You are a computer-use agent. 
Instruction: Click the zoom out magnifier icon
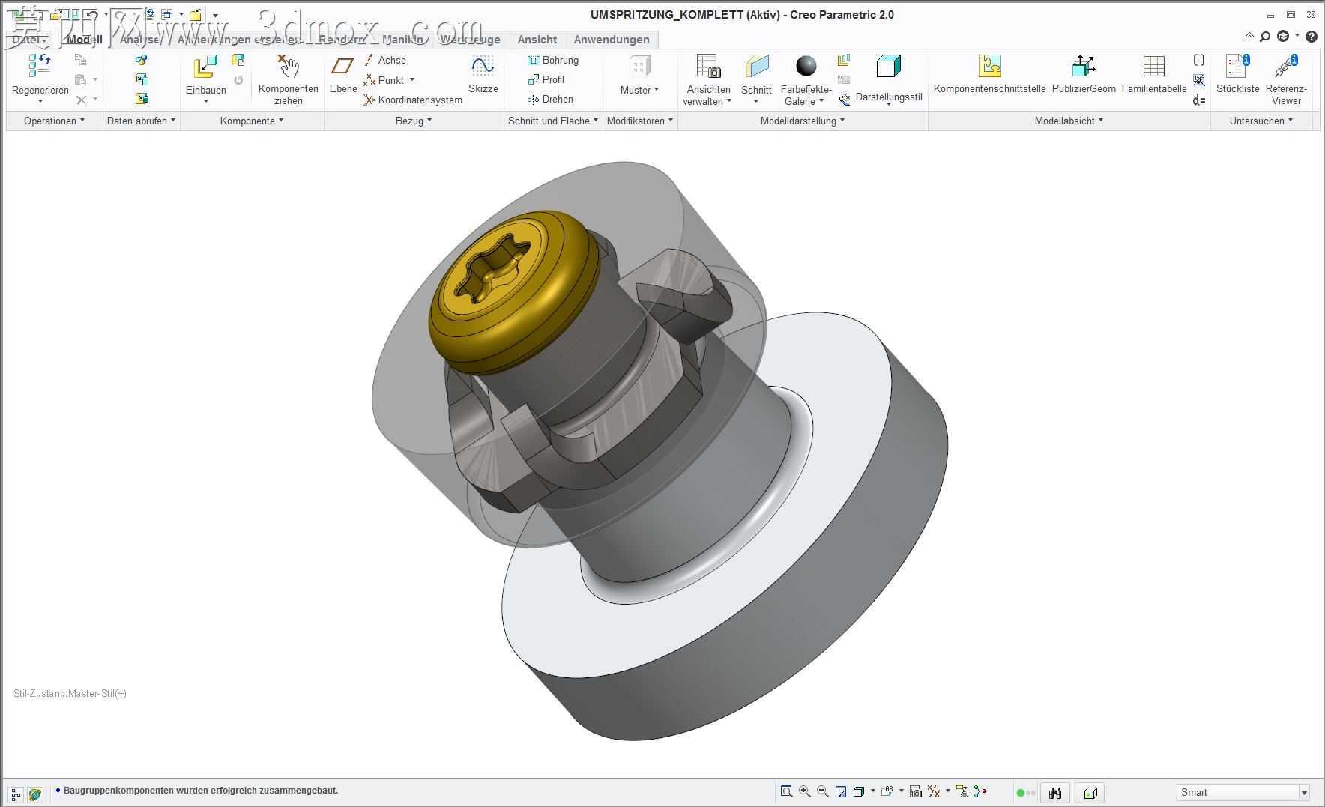tap(823, 791)
